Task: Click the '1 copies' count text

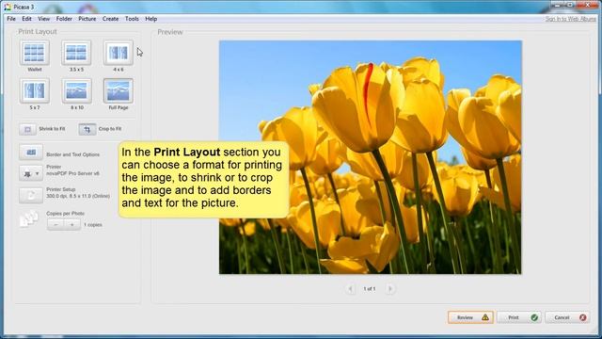Action: [x=93, y=225]
